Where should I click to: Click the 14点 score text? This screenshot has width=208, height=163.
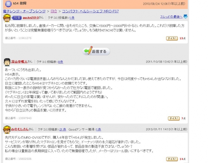[x=183, y=159]
